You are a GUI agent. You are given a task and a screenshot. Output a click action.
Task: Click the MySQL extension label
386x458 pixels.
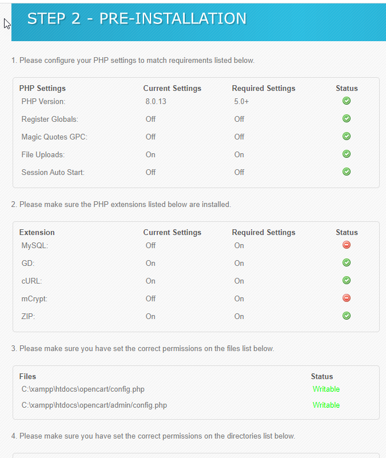[35, 246]
